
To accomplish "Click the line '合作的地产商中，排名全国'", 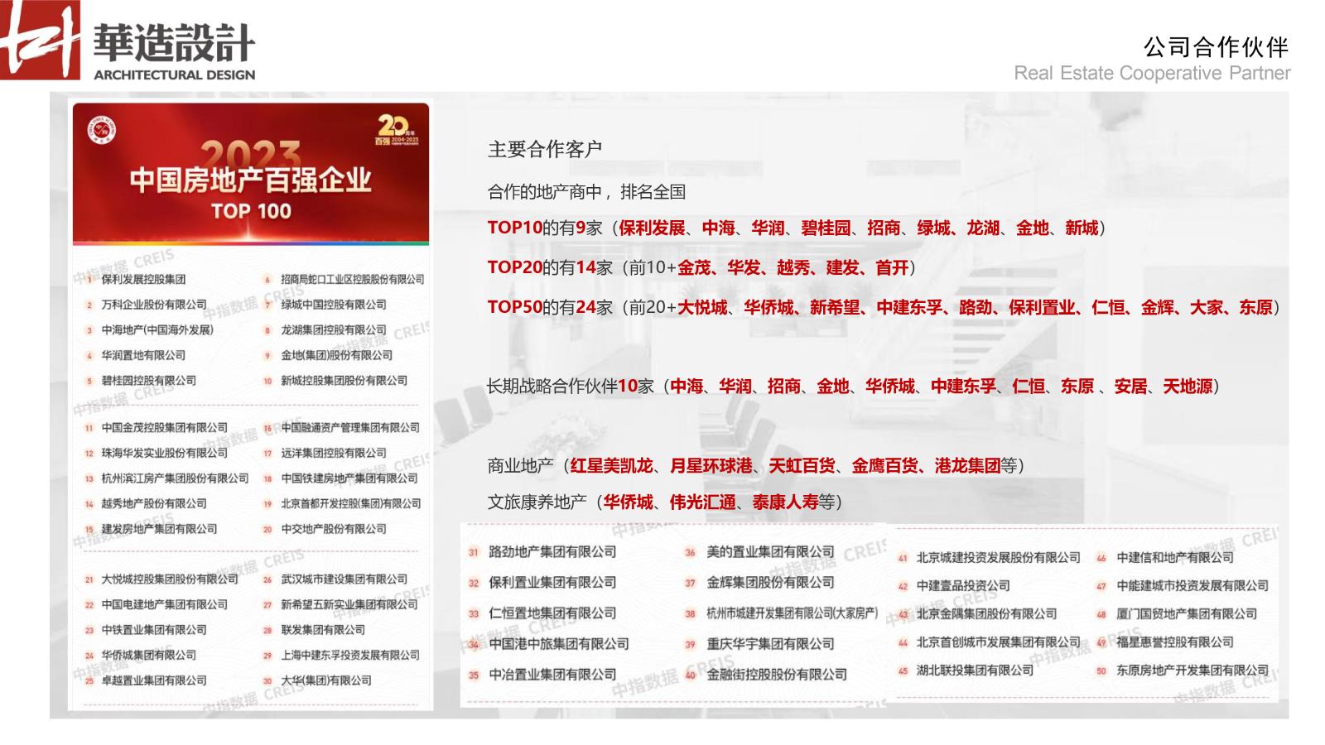I will click(586, 192).
